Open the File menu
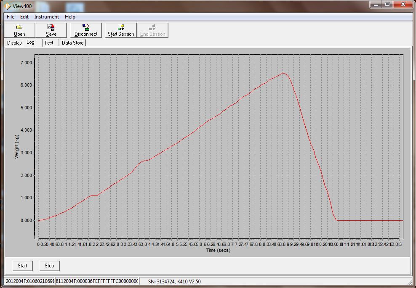416x288 pixels. point(11,17)
